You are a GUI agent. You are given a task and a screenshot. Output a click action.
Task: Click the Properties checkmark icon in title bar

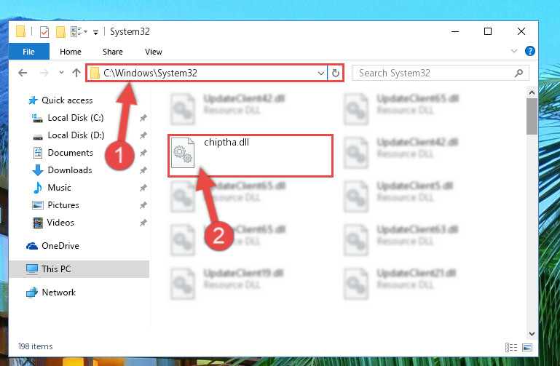pyautogui.click(x=44, y=32)
